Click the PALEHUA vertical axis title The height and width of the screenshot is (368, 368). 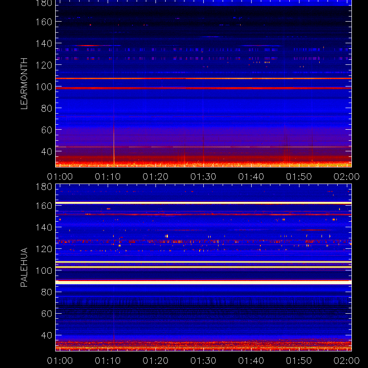(24, 267)
